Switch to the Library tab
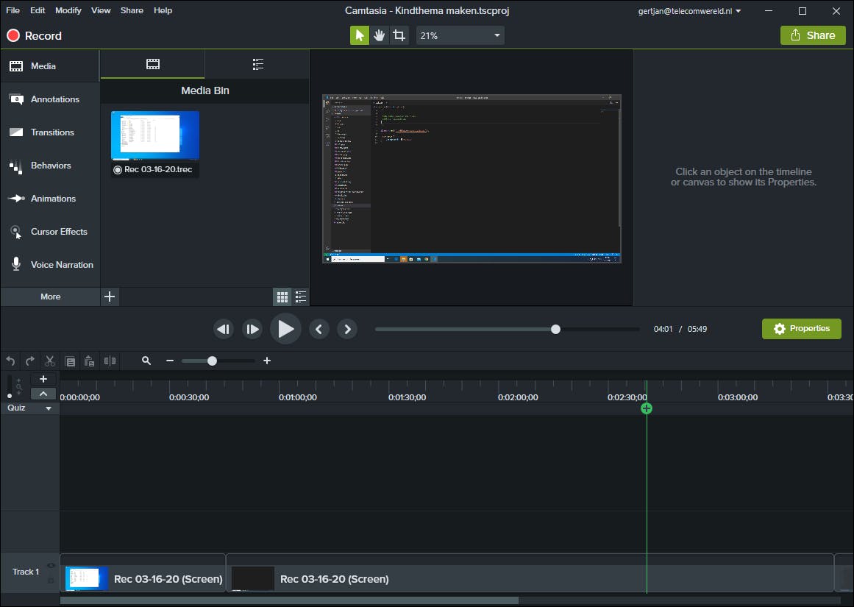The image size is (854, 607). click(x=257, y=65)
